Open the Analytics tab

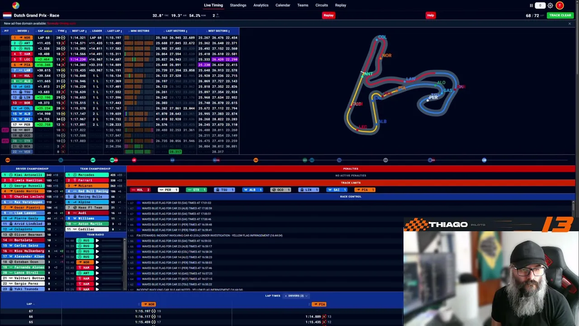[x=261, y=5]
